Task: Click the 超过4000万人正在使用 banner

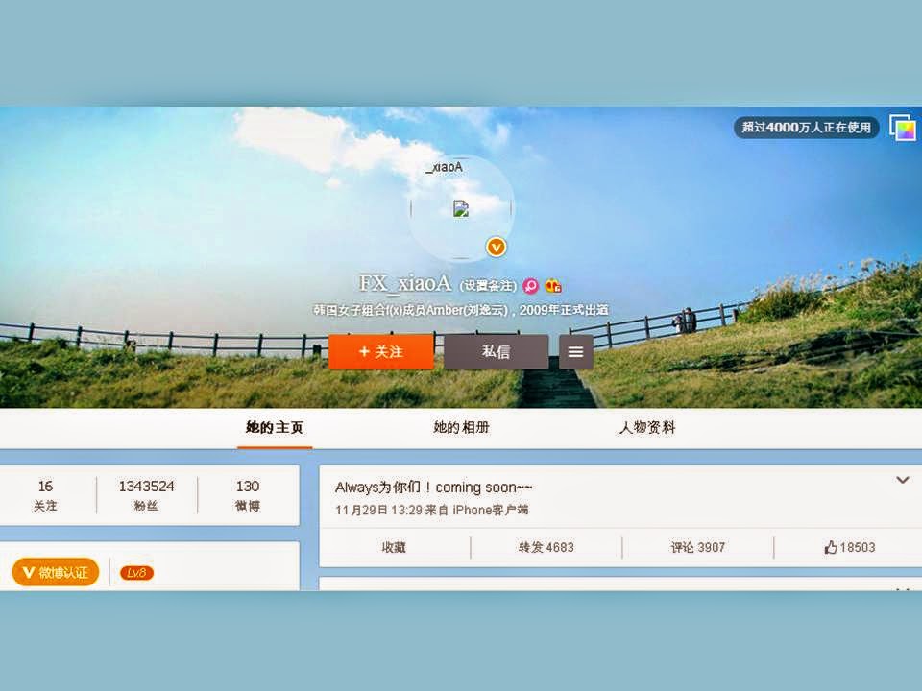Action: pyautogui.click(x=806, y=127)
